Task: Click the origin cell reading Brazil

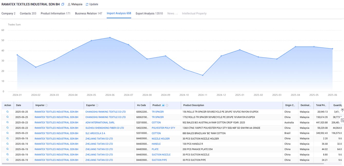Action: tap(287, 133)
